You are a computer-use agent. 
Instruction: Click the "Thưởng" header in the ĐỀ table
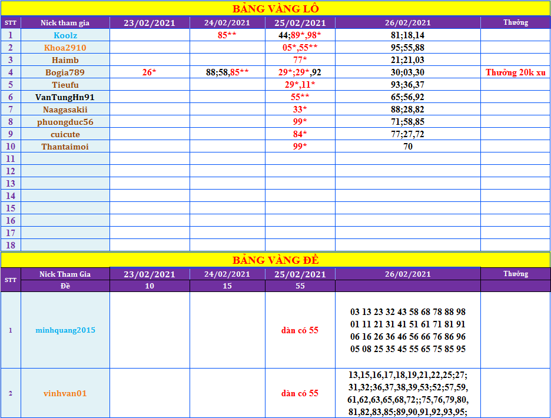516,274
